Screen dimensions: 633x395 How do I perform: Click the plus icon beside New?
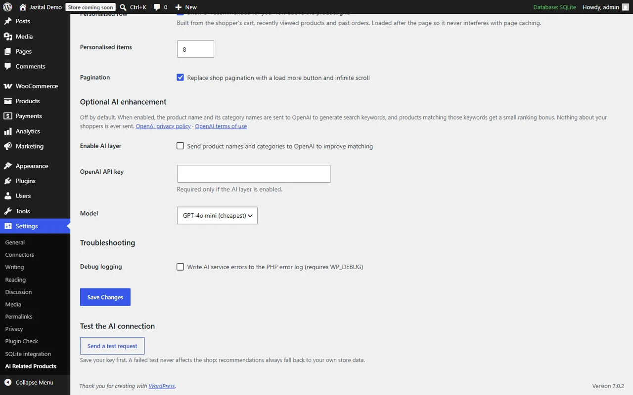pos(179,7)
